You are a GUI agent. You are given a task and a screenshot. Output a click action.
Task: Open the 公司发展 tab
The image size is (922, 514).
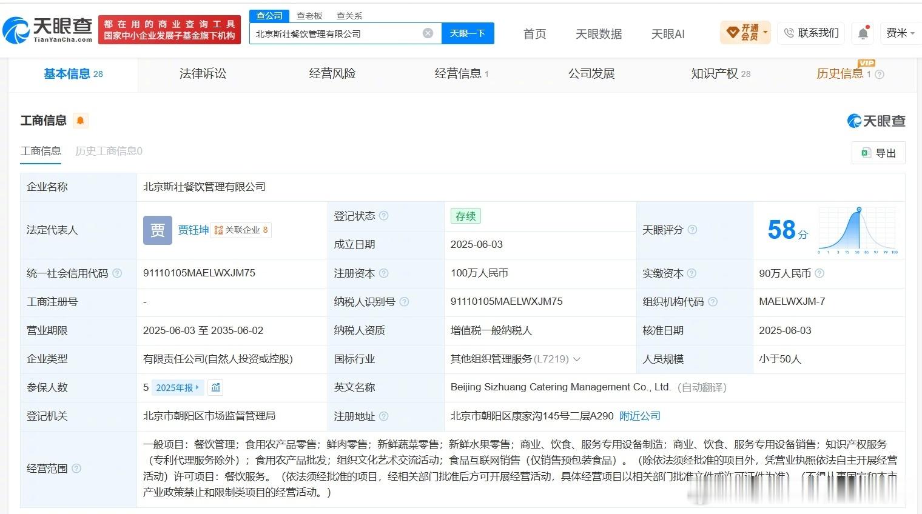coord(591,73)
